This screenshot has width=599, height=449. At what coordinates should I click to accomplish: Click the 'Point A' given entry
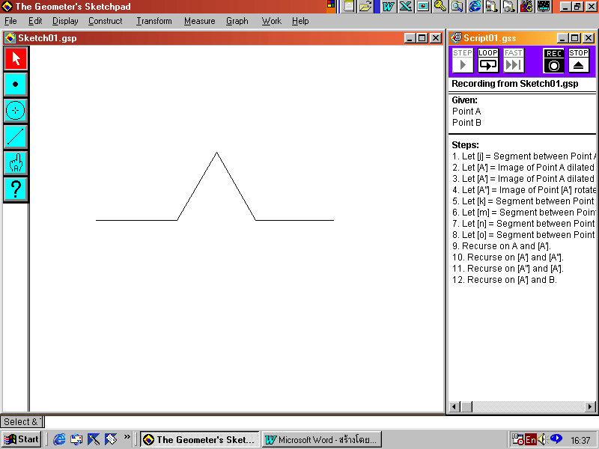(x=466, y=112)
